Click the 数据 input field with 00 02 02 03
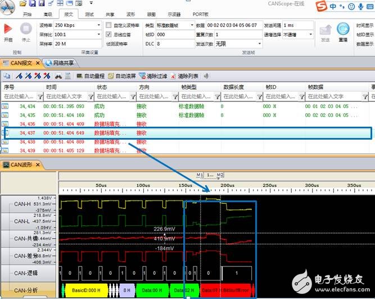 (234, 25)
